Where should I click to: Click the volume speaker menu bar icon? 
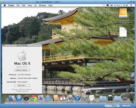(111, 5)
